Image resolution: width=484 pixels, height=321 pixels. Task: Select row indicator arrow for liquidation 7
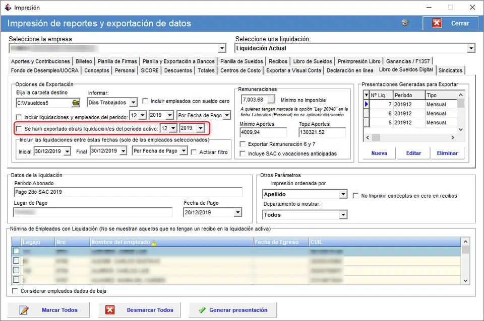click(366, 105)
